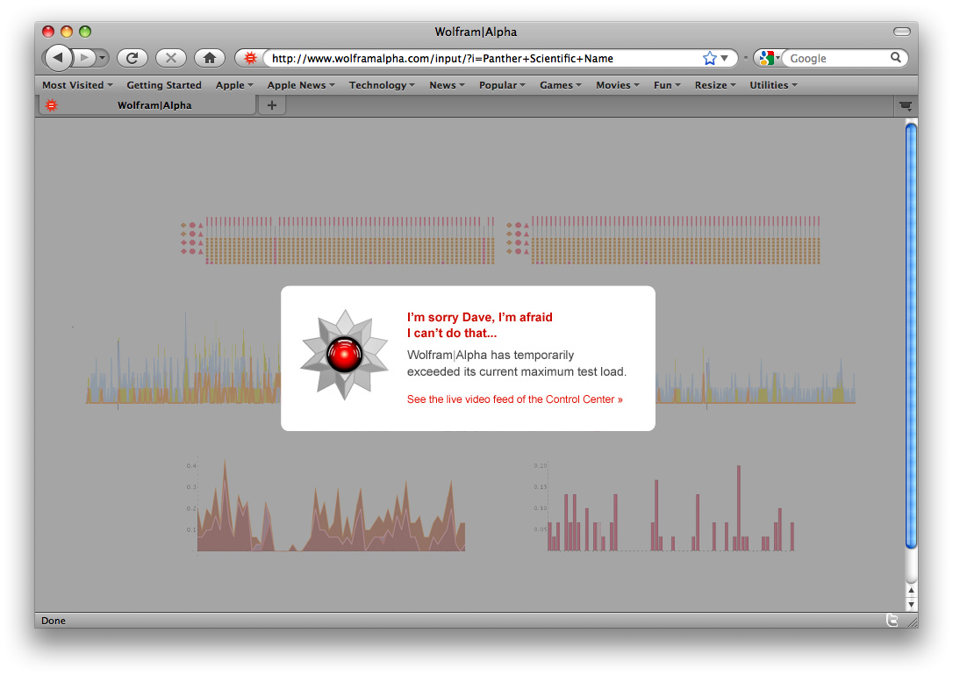Click the search magnifying glass icon
Screen dimensions: 953x676
896,58
